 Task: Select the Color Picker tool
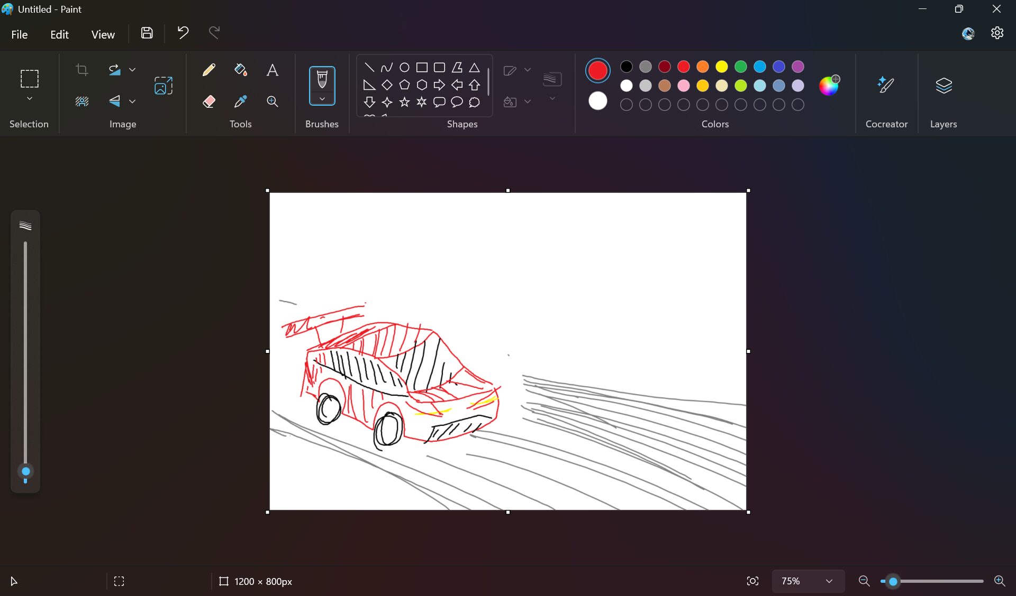[x=239, y=101]
